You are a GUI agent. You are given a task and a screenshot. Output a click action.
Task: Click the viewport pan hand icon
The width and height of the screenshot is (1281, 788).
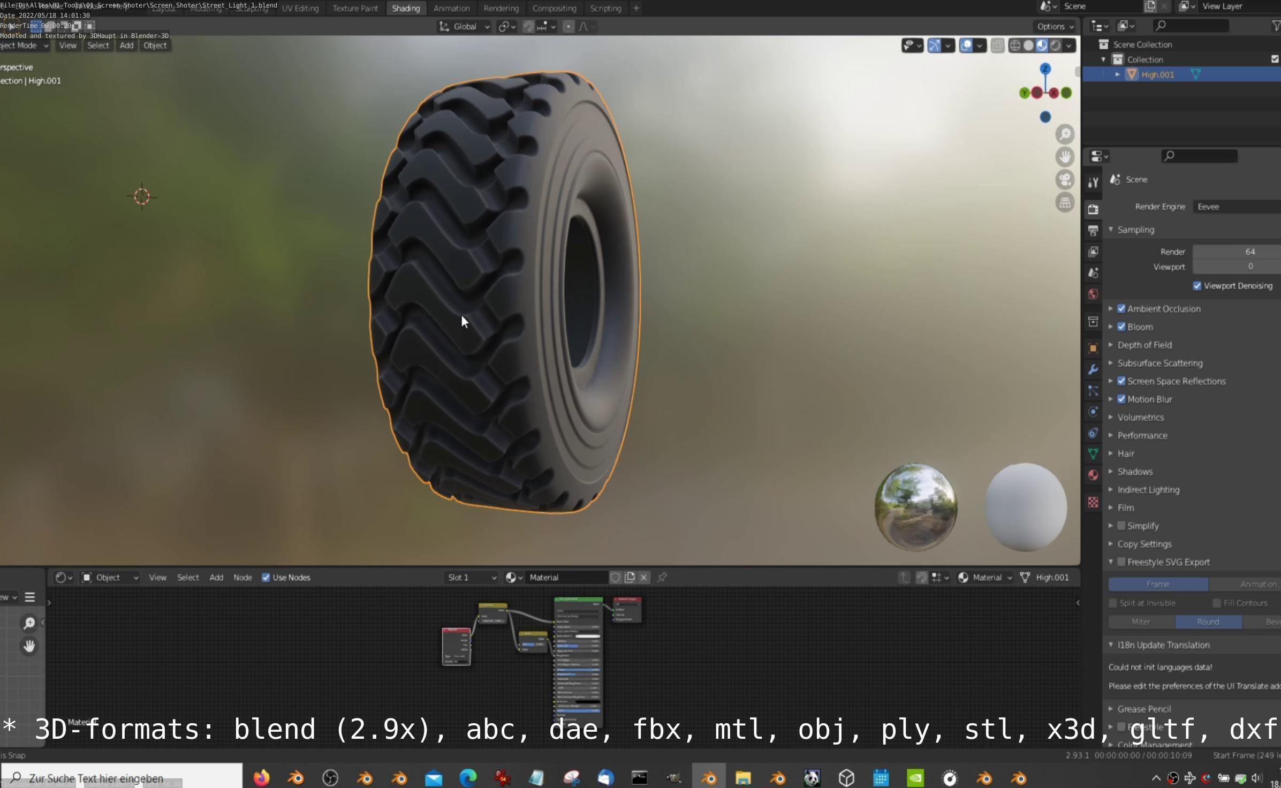coord(1065,157)
